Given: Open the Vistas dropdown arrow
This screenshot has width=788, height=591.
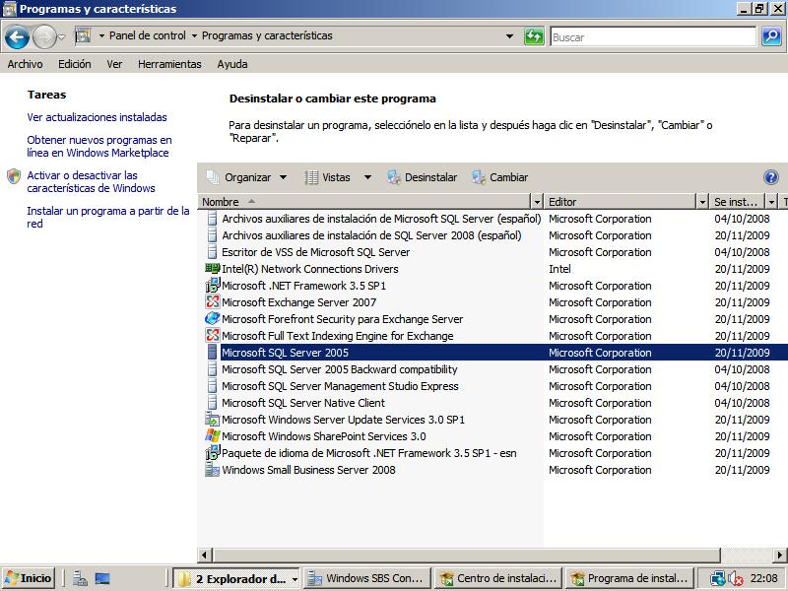Looking at the screenshot, I should [367, 177].
